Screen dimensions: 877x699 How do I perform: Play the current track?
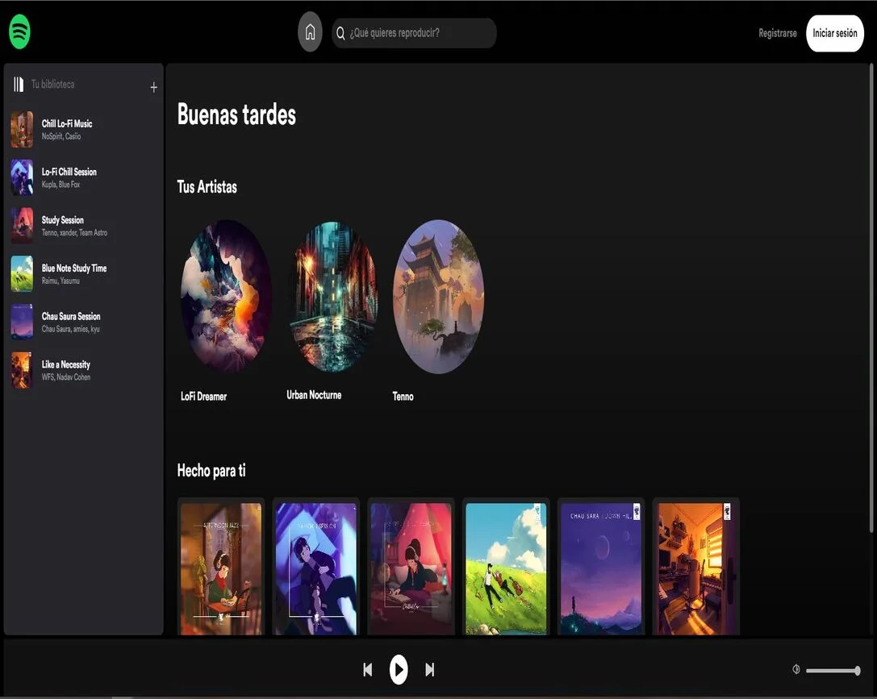pos(399,669)
